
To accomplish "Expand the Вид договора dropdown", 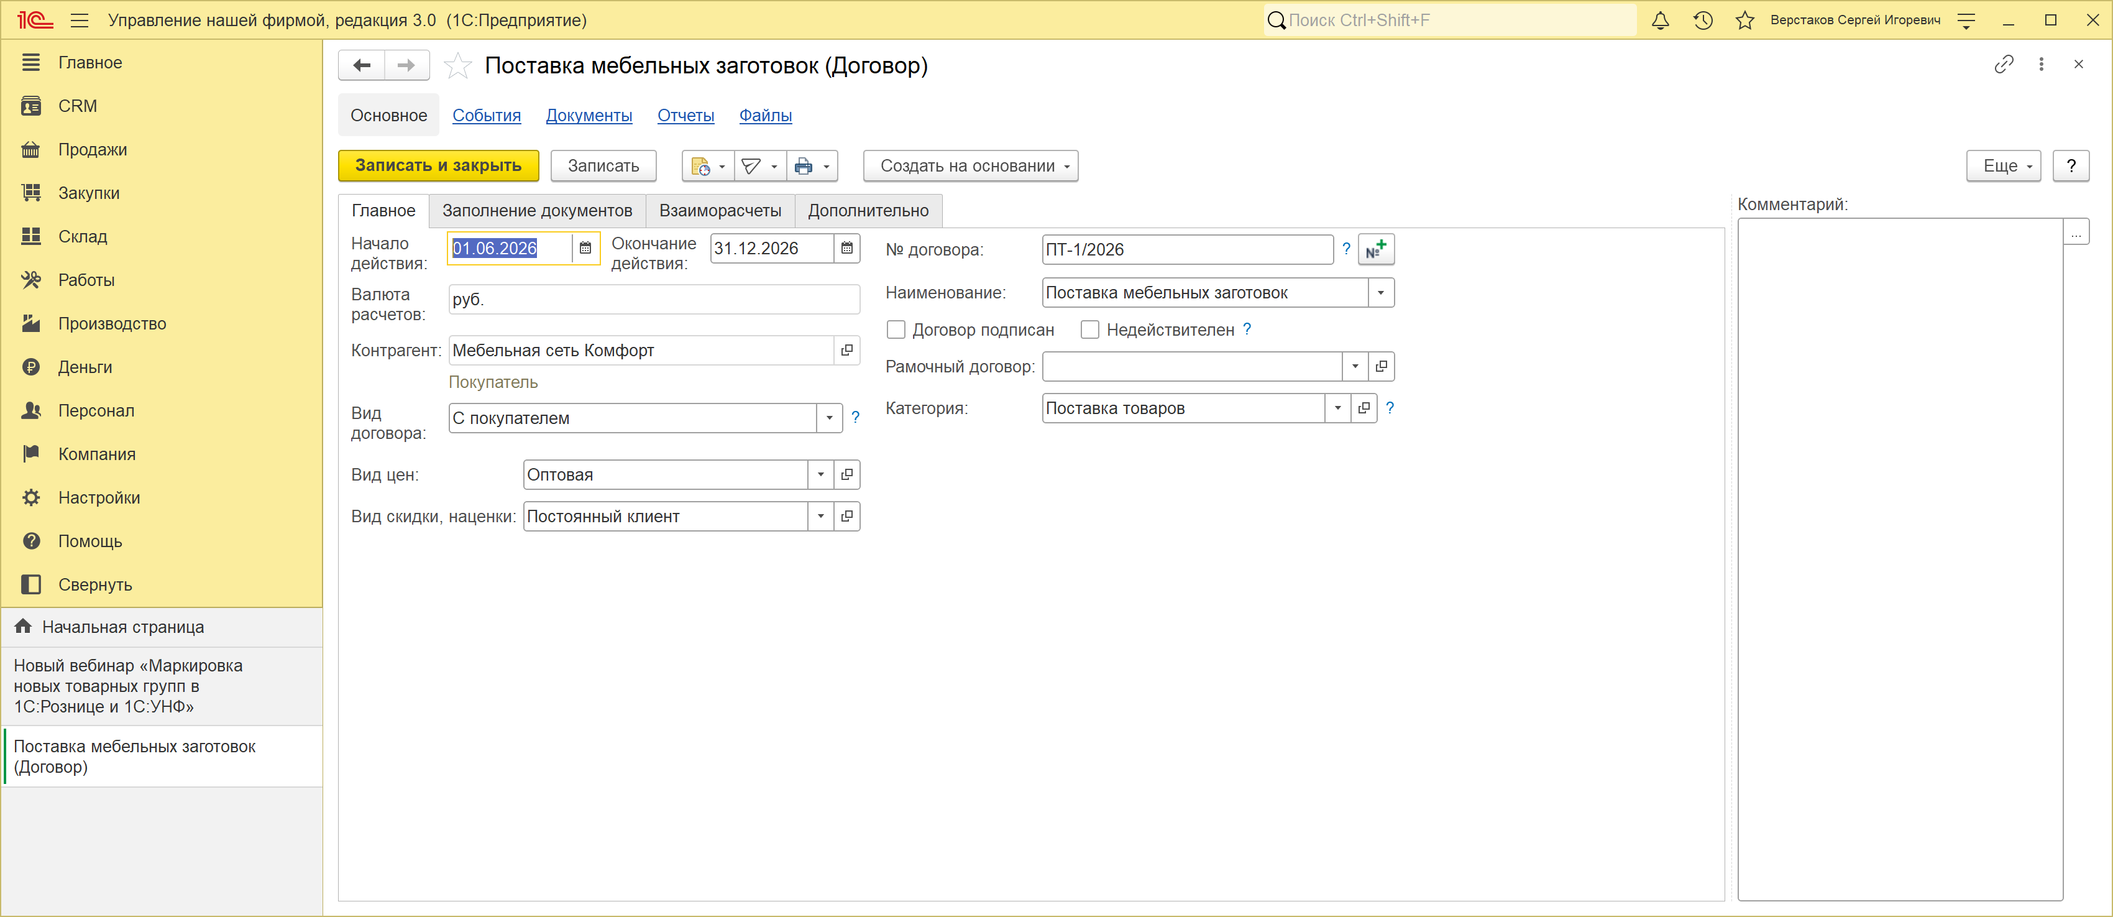I will click(830, 418).
